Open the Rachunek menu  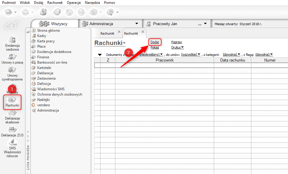click(55, 3)
